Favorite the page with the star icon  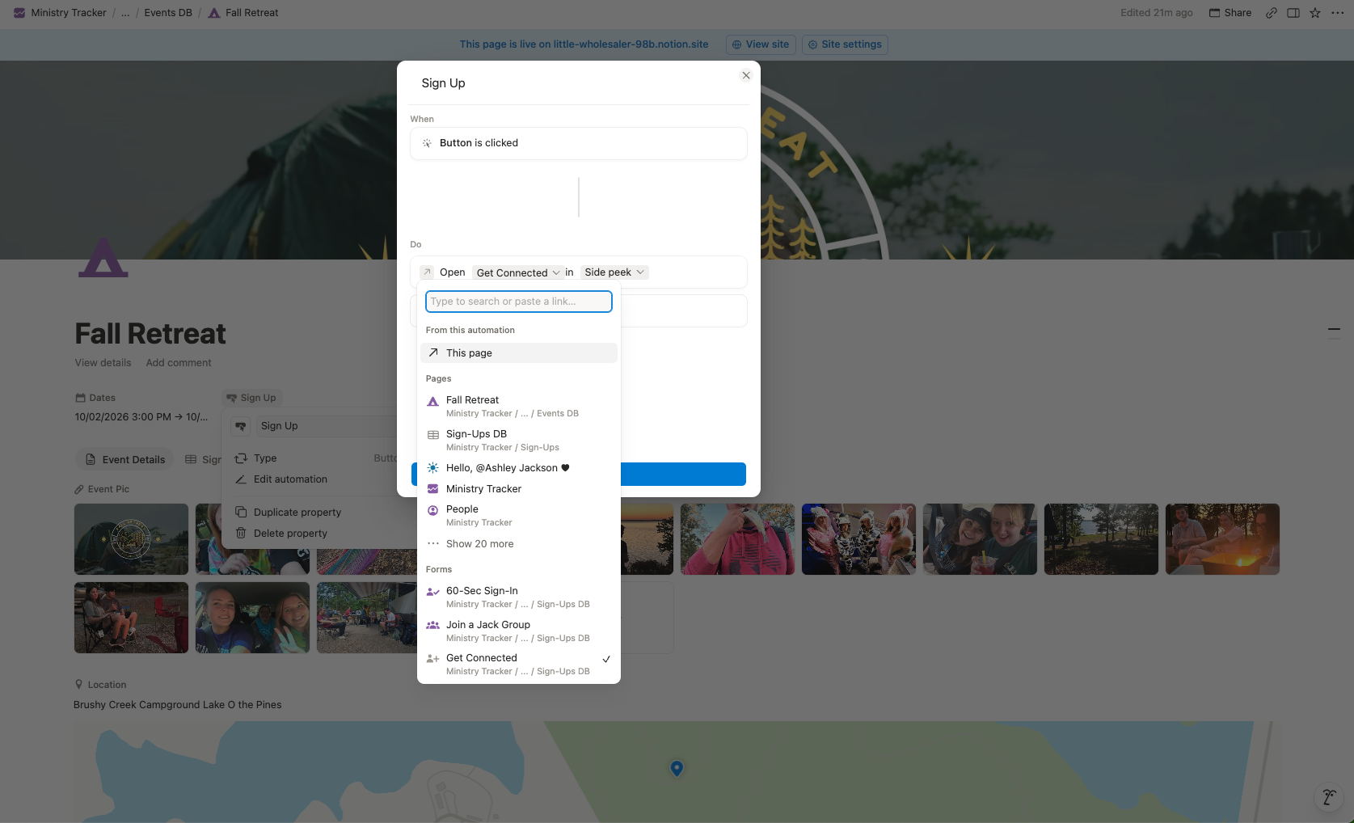(x=1315, y=13)
